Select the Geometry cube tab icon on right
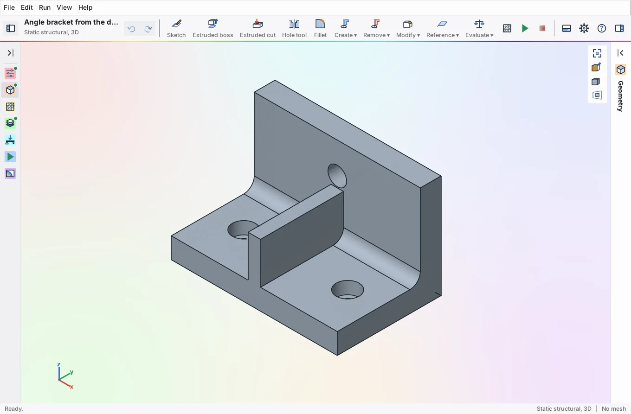This screenshot has height=414, width=631. [x=621, y=70]
